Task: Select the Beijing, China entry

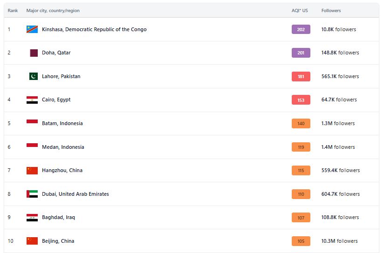Action: click(x=58, y=241)
